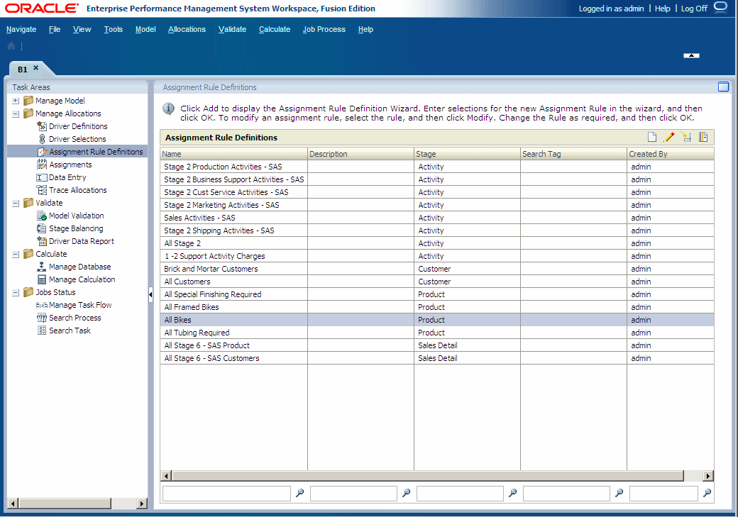Click magnifier icon beside Name filter box
Image resolution: width=738 pixels, height=517 pixels.
pyautogui.click(x=299, y=493)
